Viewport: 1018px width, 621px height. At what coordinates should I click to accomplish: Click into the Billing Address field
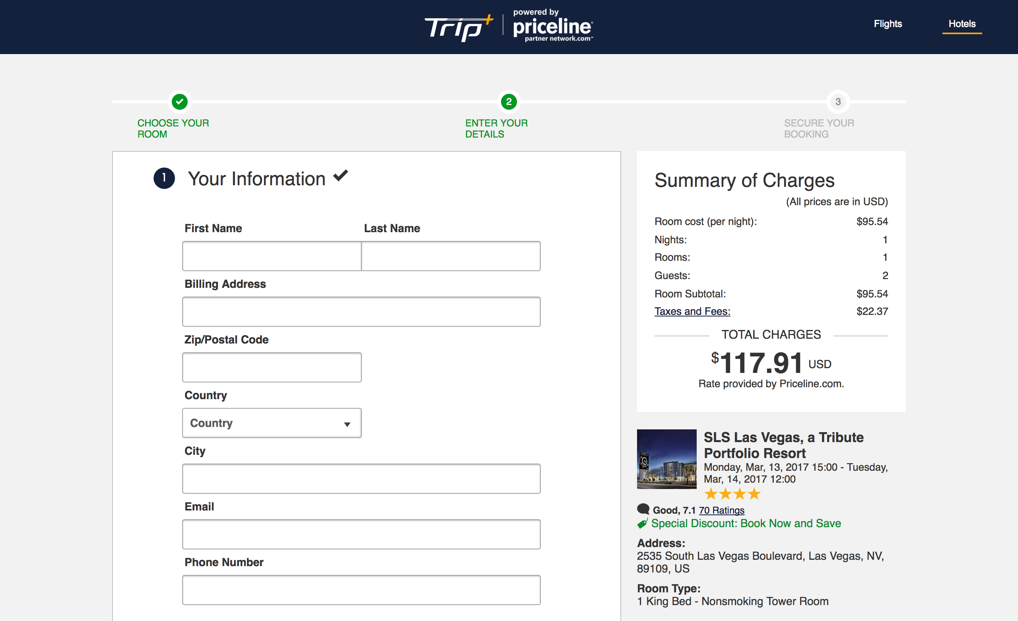[x=361, y=312]
